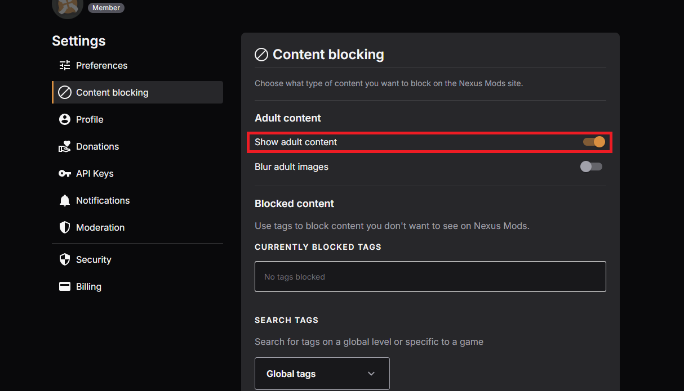Click the Billing credit card icon
This screenshot has height=391, width=684.
pos(65,286)
